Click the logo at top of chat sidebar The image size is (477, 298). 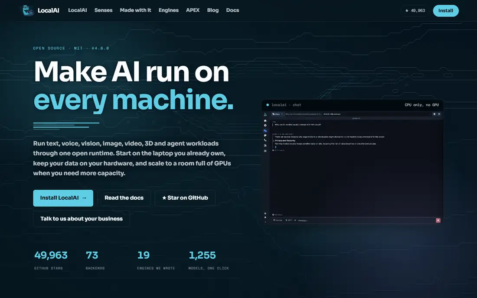(x=265, y=114)
